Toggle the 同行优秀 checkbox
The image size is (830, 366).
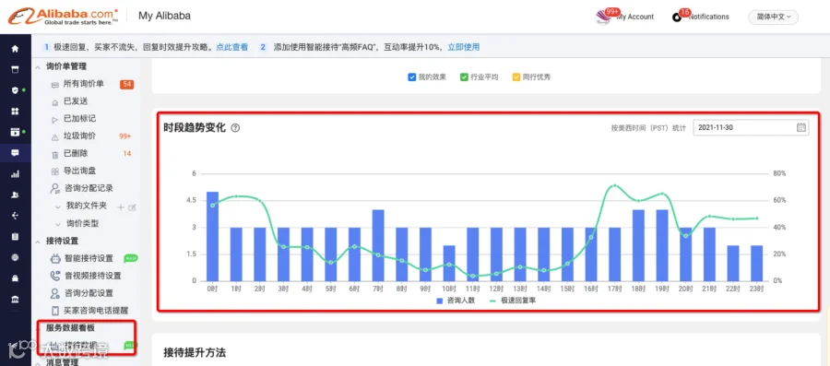click(x=516, y=77)
